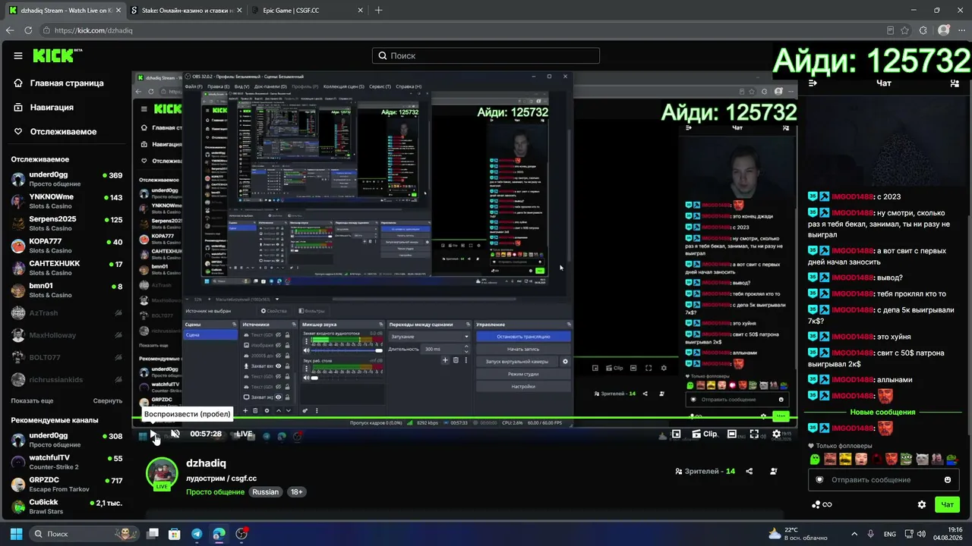
Task: Enter fullscreen from the player controls
Action: (x=754, y=435)
